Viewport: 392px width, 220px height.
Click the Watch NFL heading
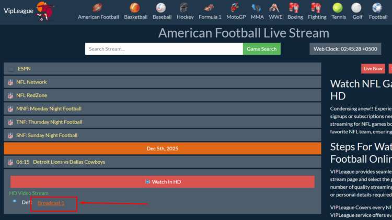(361, 90)
